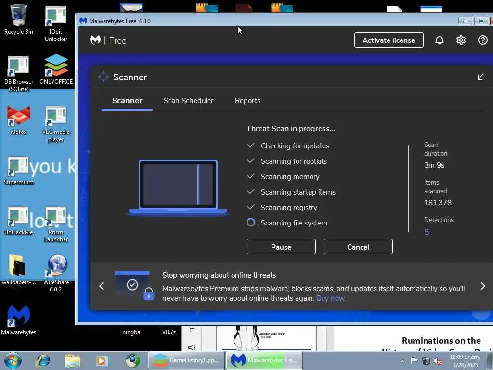493x370 pixels.
Task: Click the lock browser promo image
Action: click(x=135, y=285)
